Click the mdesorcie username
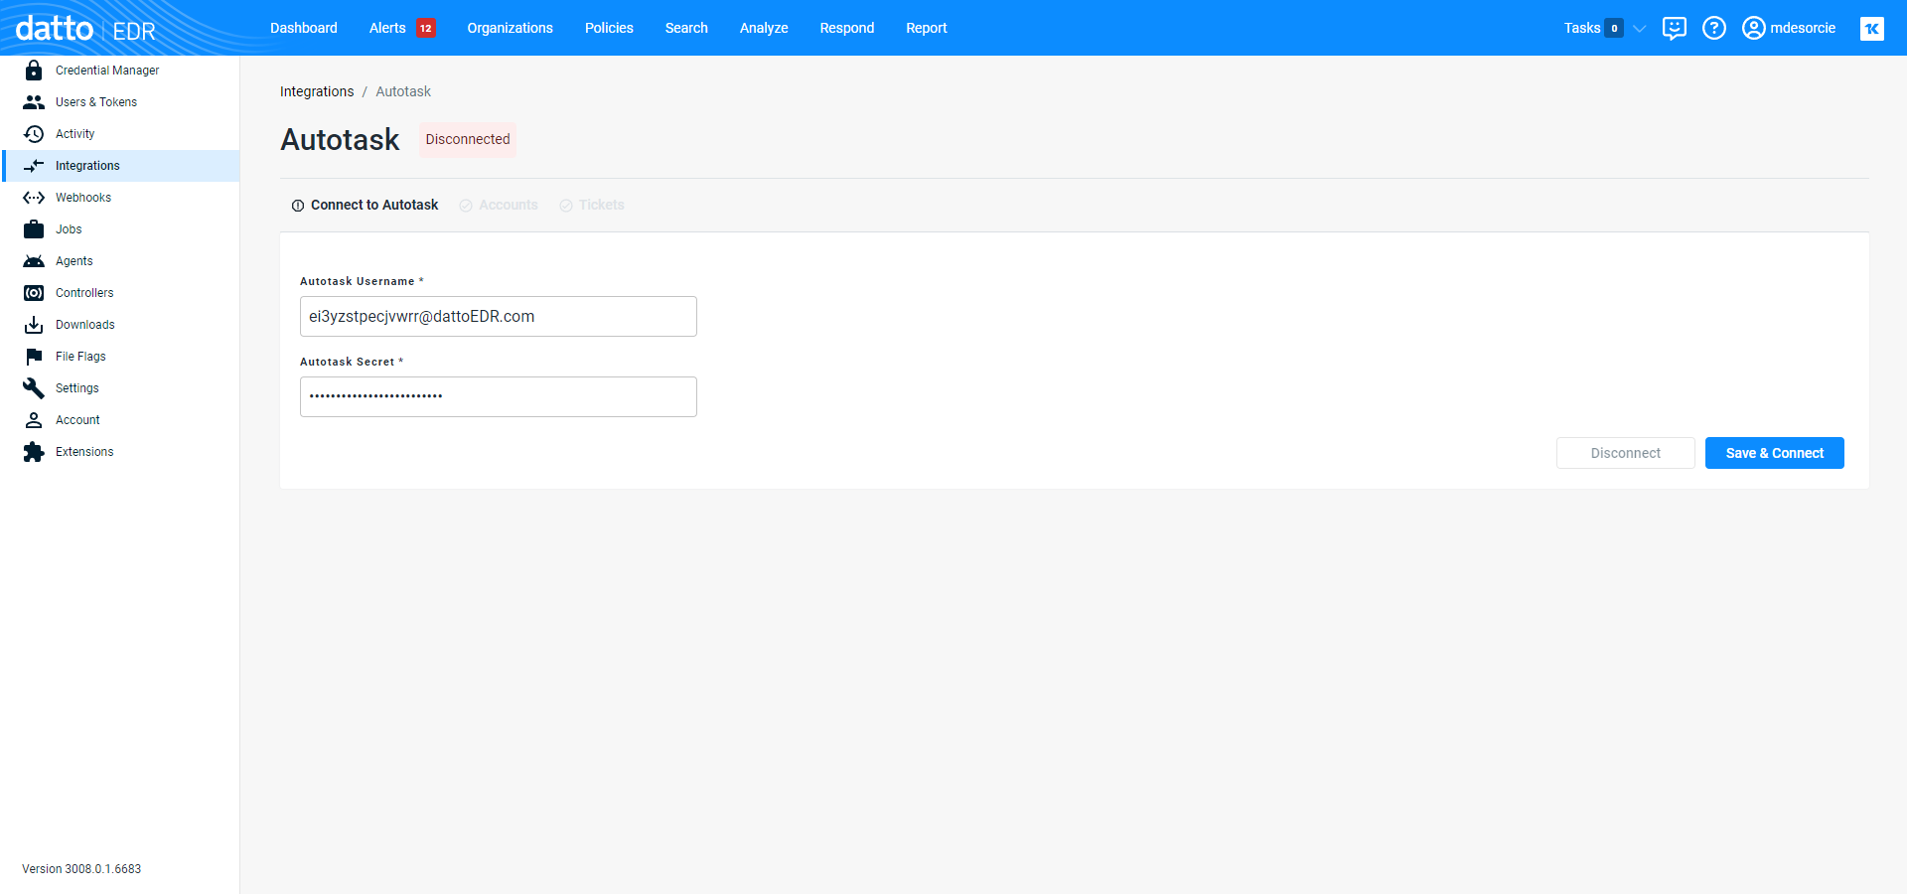The width and height of the screenshot is (1907, 894). (x=1803, y=28)
